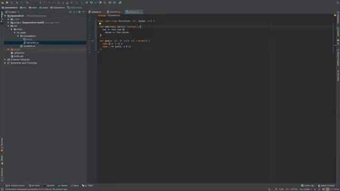Viewport: 340px width, 191px height.
Task: Click the vertical Project tab on left edge
Action: pos(2,16)
